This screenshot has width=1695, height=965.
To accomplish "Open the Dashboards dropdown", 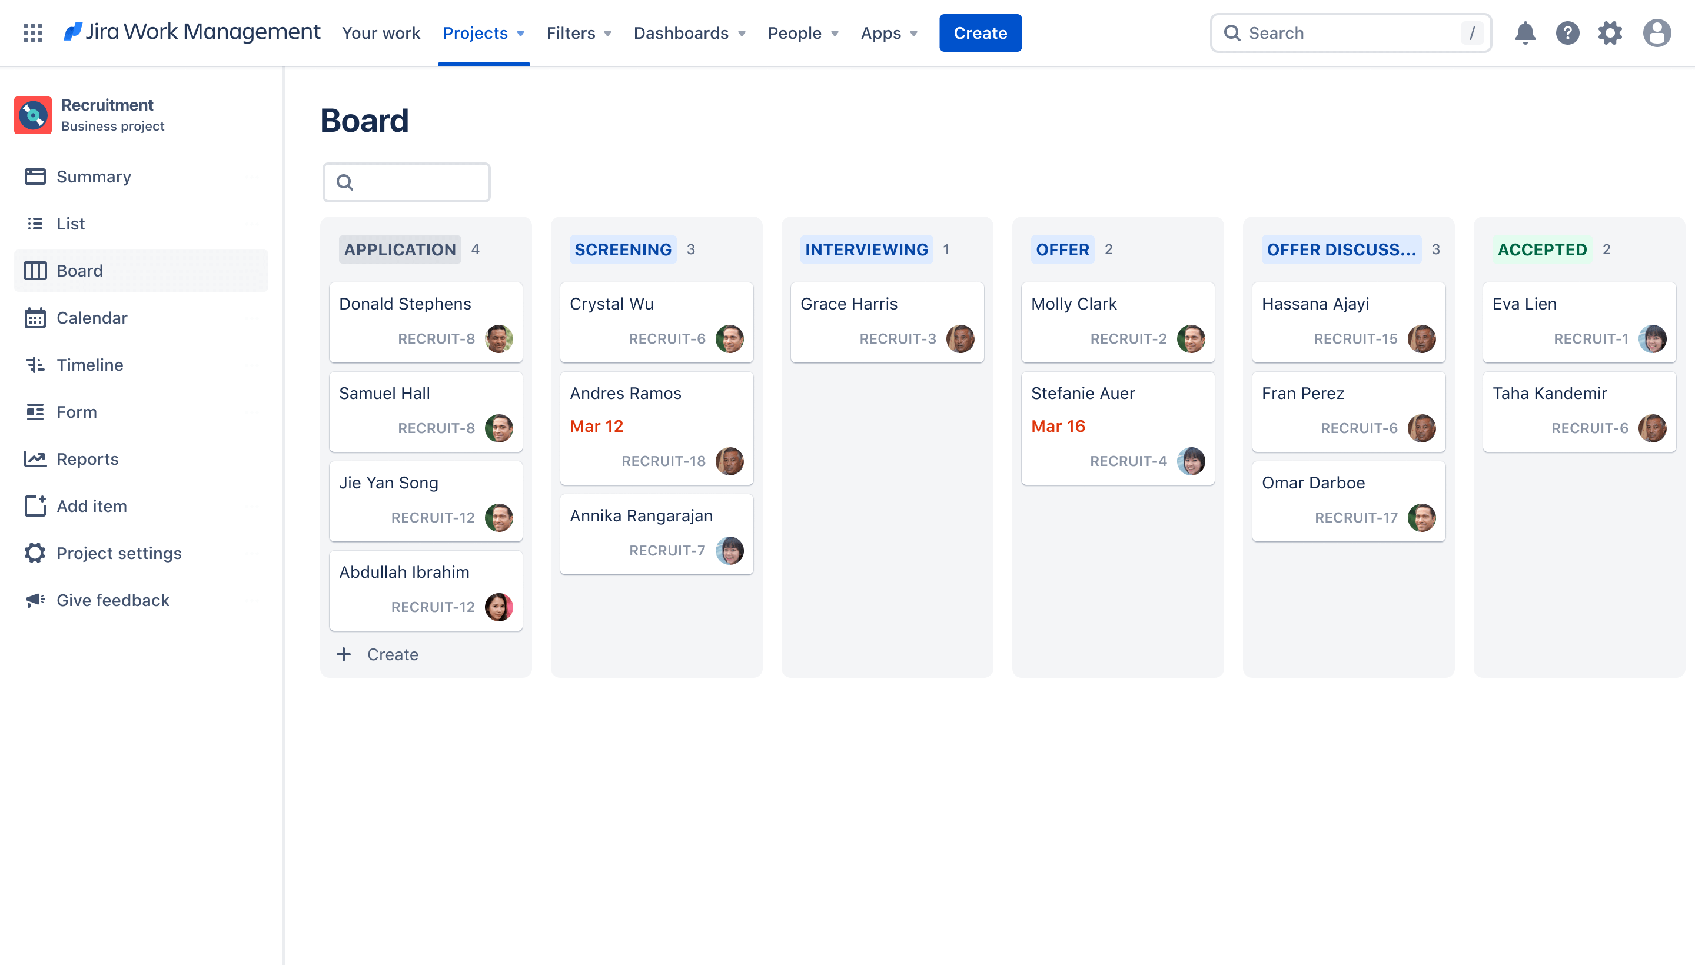I will (688, 32).
